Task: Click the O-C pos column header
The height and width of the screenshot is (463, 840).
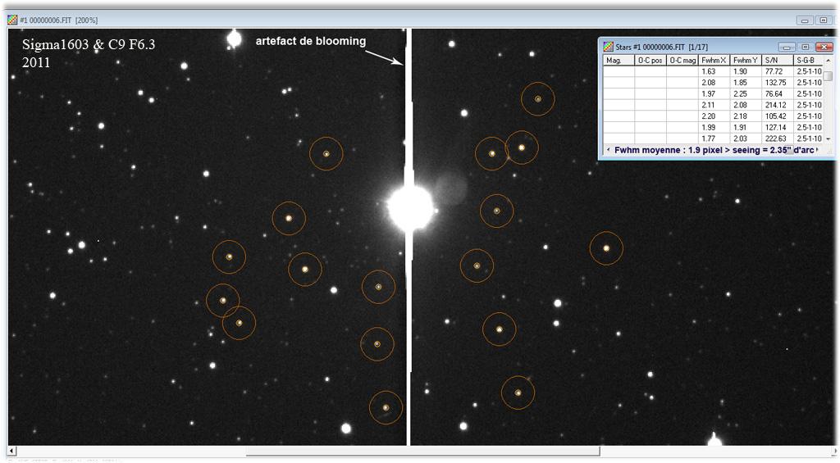Action: [x=651, y=60]
